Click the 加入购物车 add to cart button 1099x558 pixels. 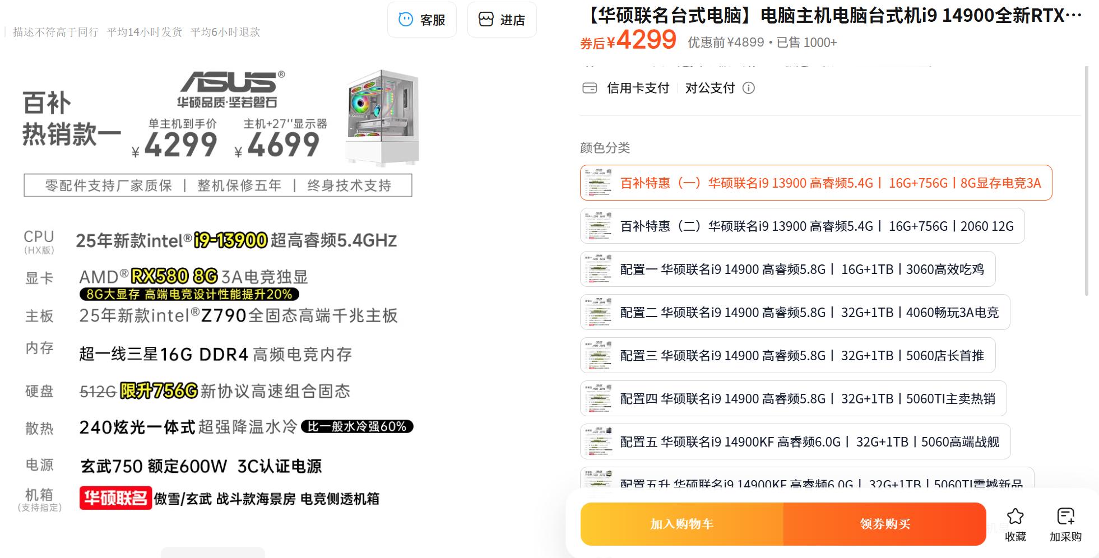point(681,524)
